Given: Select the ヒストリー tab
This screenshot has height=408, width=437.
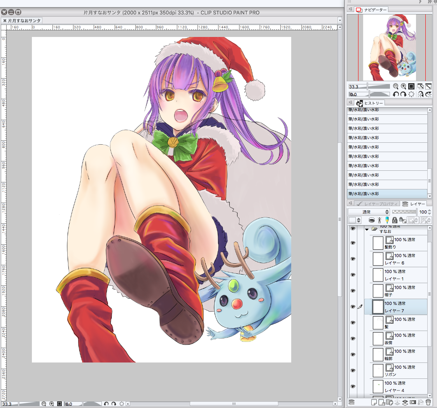Looking at the screenshot, I should [370, 103].
